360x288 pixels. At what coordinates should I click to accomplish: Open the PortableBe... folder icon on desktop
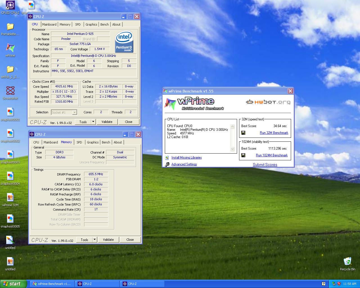(x=10, y=27)
